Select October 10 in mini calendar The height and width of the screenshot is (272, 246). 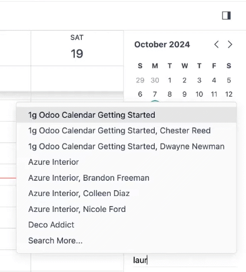199,94
